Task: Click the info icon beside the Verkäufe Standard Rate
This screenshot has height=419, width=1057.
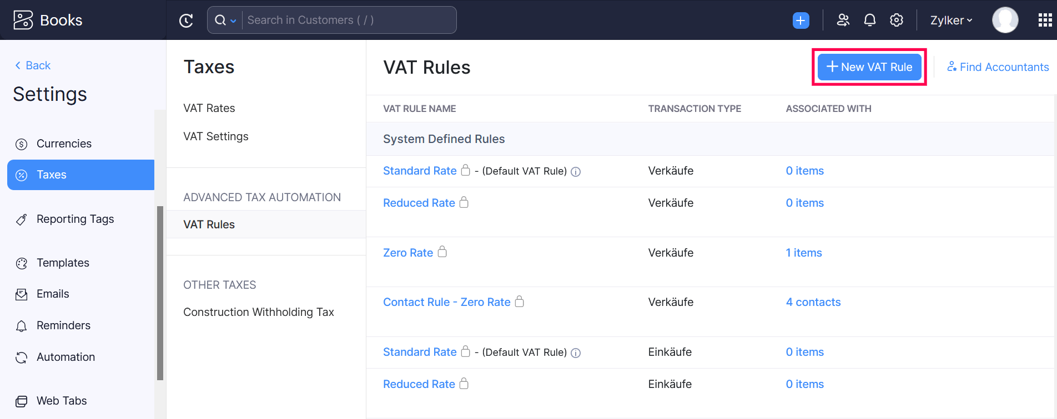Action: (x=576, y=172)
